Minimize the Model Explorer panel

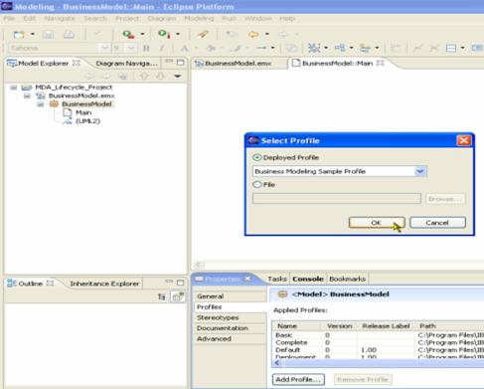pos(169,62)
